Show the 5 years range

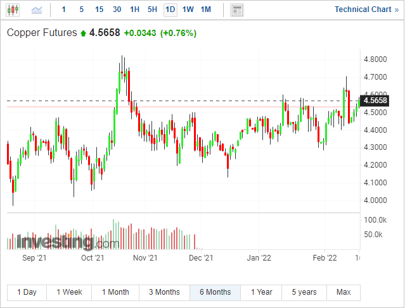(304, 292)
